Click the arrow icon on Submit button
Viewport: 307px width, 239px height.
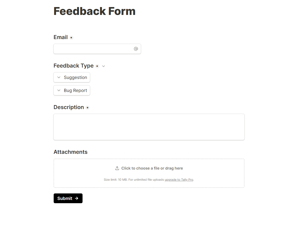pos(77,198)
